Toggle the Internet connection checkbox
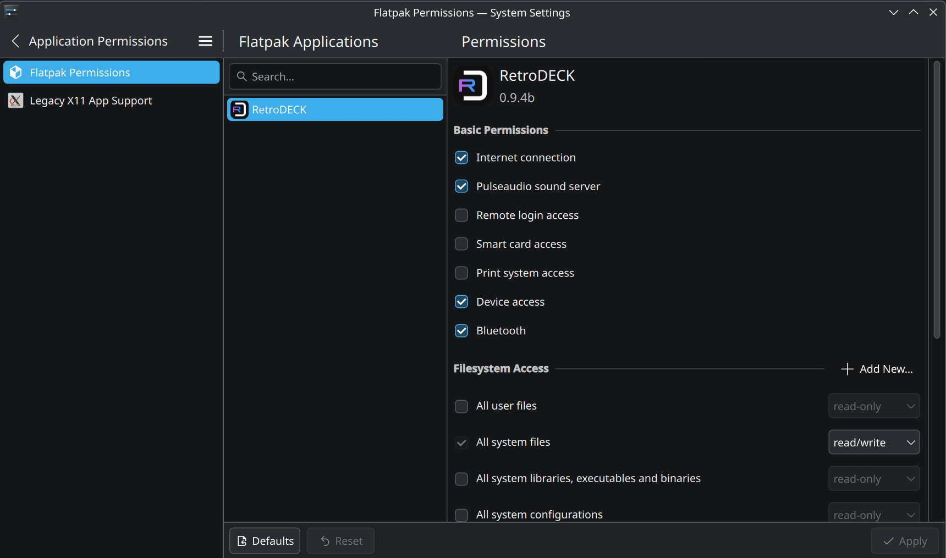The height and width of the screenshot is (558, 946). 461,158
